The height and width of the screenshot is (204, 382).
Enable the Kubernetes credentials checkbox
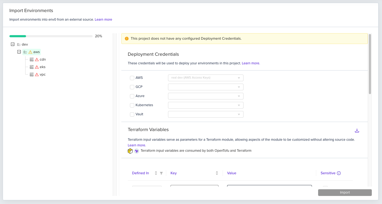132,105
